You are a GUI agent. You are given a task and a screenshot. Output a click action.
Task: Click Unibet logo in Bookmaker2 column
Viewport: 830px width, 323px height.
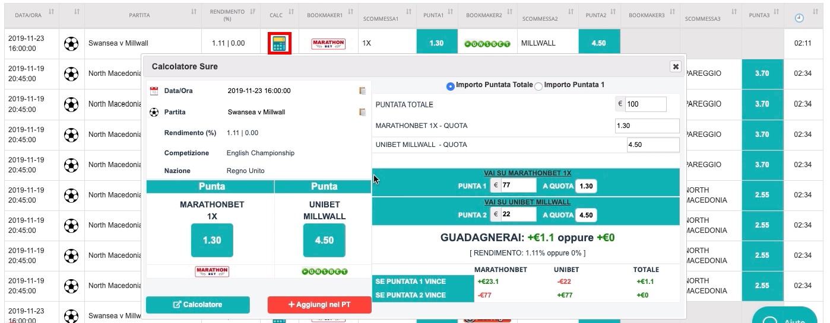487,44
